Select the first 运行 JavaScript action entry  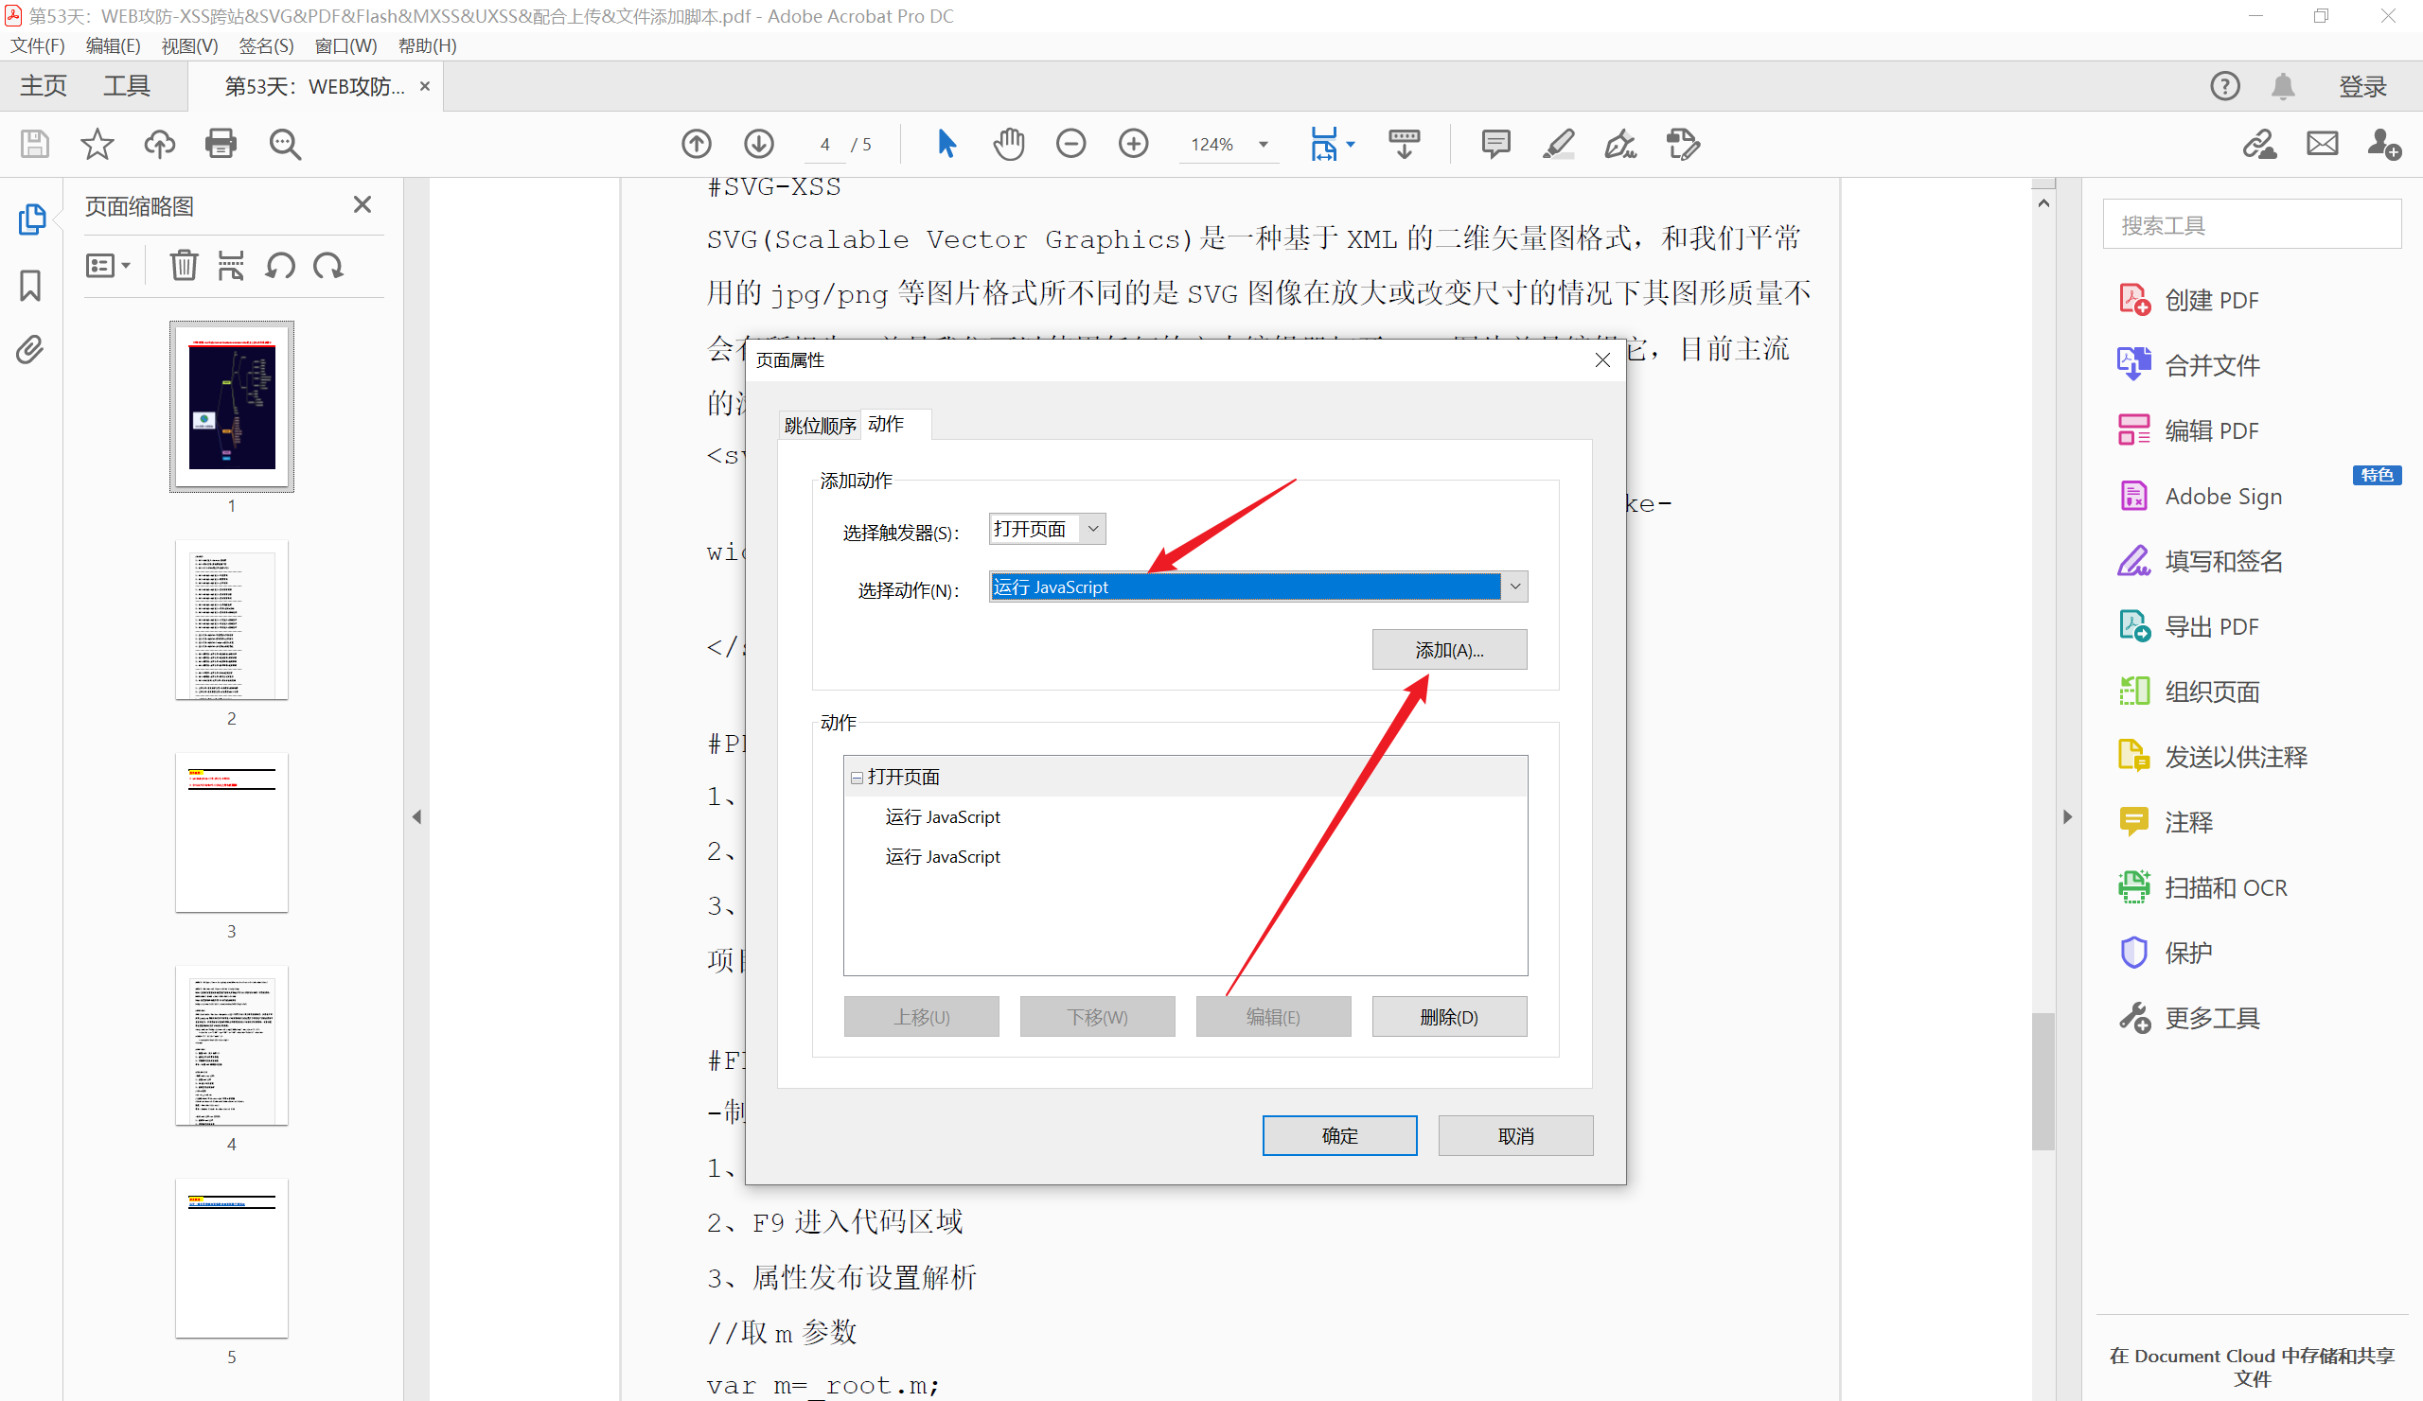pos(943,816)
